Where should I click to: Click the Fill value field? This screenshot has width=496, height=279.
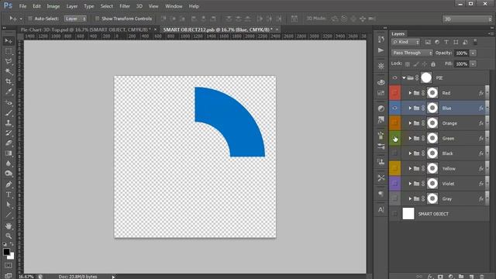click(462, 64)
